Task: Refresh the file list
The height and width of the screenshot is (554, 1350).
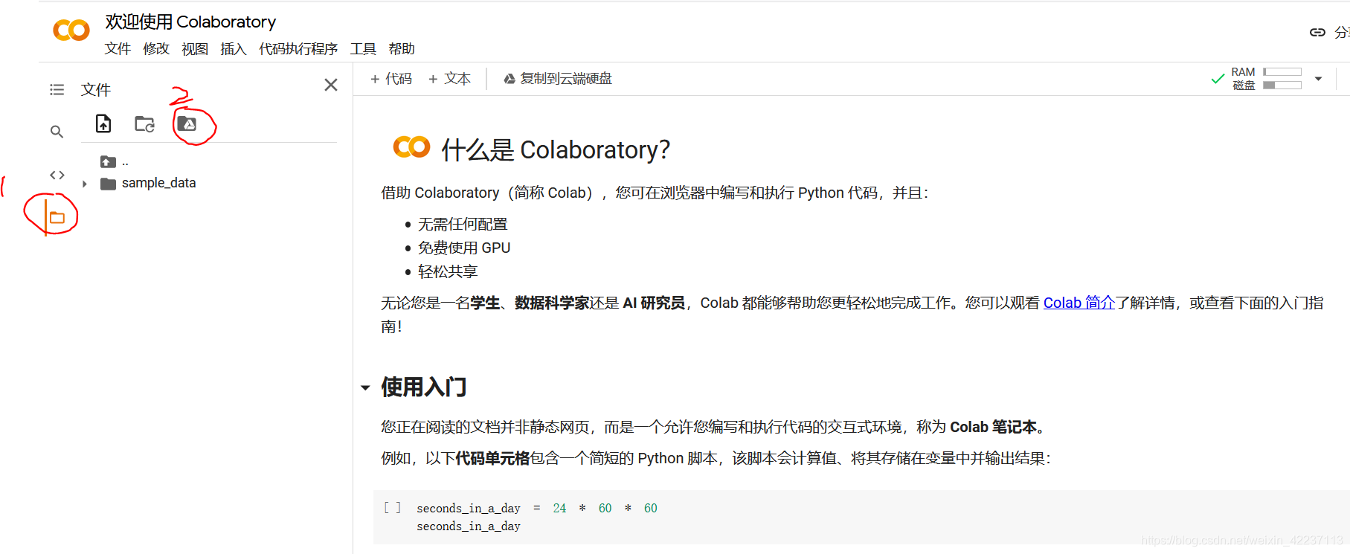Action: pos(144,124)
